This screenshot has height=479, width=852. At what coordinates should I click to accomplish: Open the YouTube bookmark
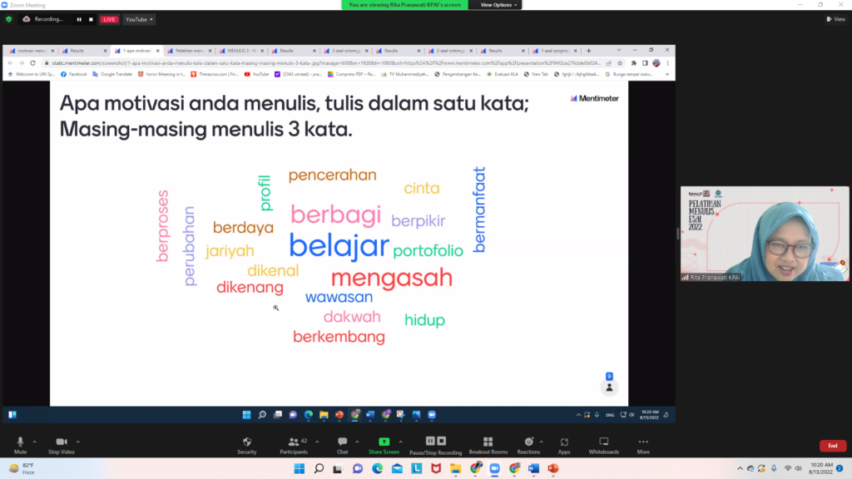point(256,74)
